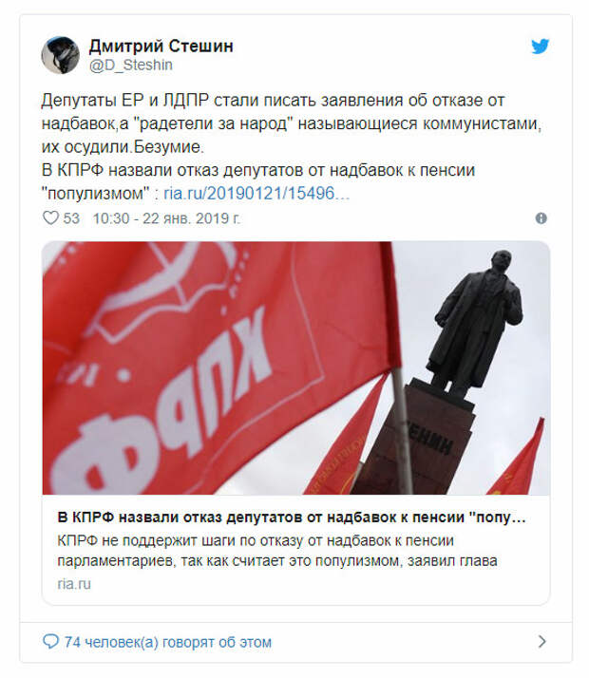Viewport: 589px width, 678px height.
Task: View '74 человек(а) говорят об этом'
Action: (x=168, y=642)
